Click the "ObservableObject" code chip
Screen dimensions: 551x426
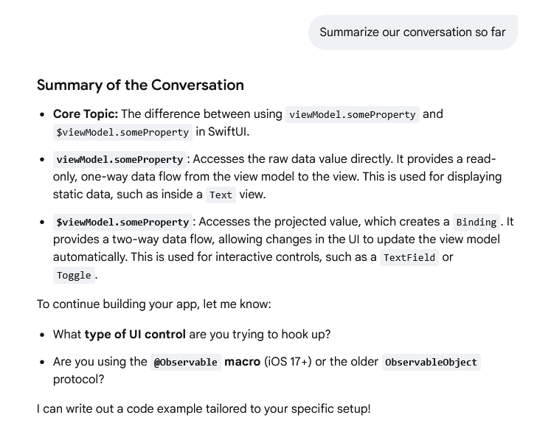(432, 362)
